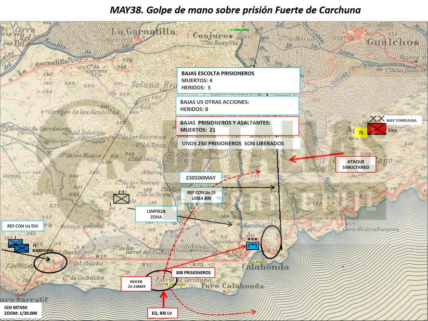Click the 308 PRISIONEROS label
428x321 pixels.
pyautogui.click(x=193, y=272)
